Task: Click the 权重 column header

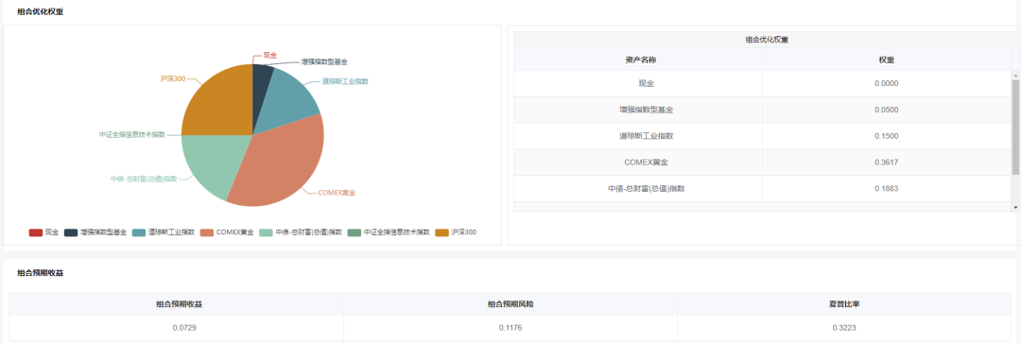Action: point(887,60)
